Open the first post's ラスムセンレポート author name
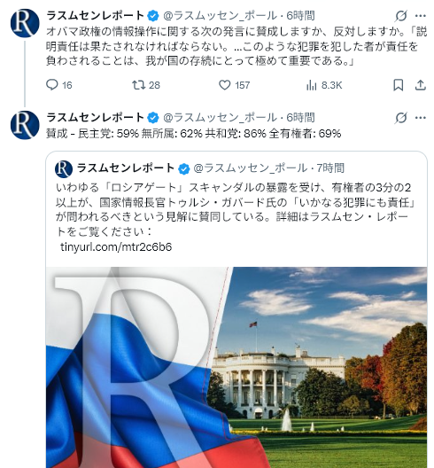Viewport: 434px width, 468px height. (x=96, y=16)
